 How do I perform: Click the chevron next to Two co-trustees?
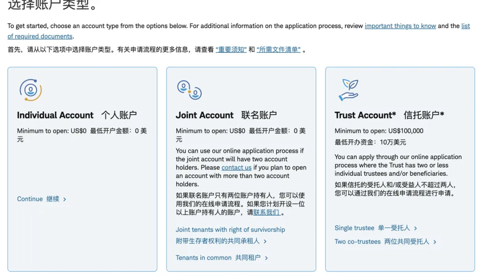coord(435,242)
